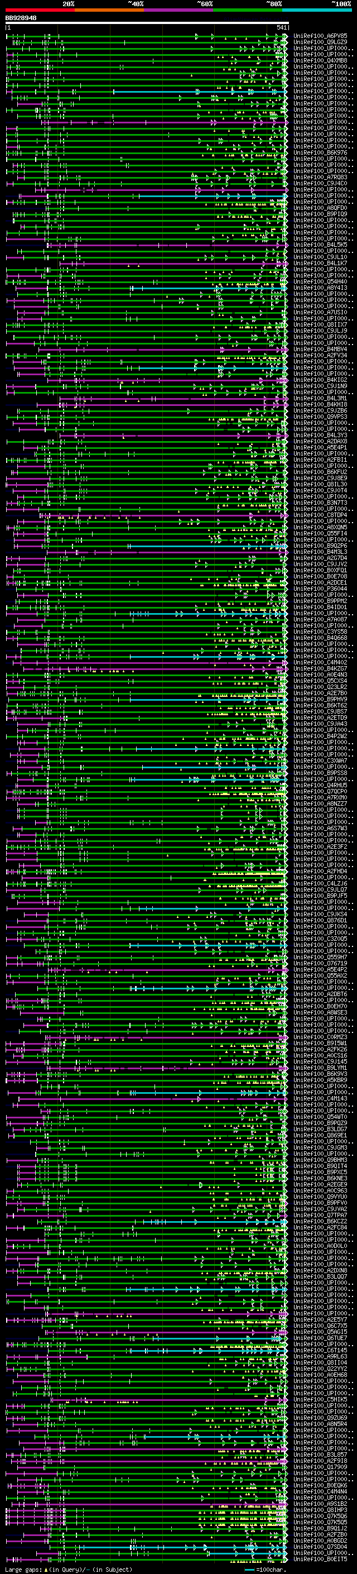
Task: Select the UniRef100_Q54H40 entry
Action: pyautogui.click(x=320, y=281)
